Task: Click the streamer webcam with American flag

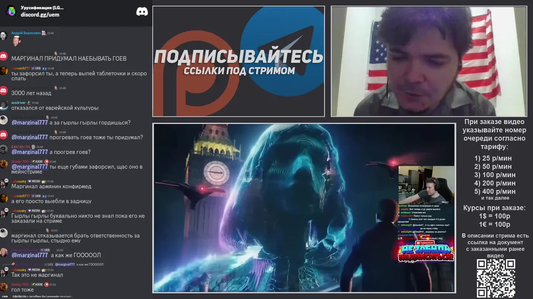Action: pos(429,61)
